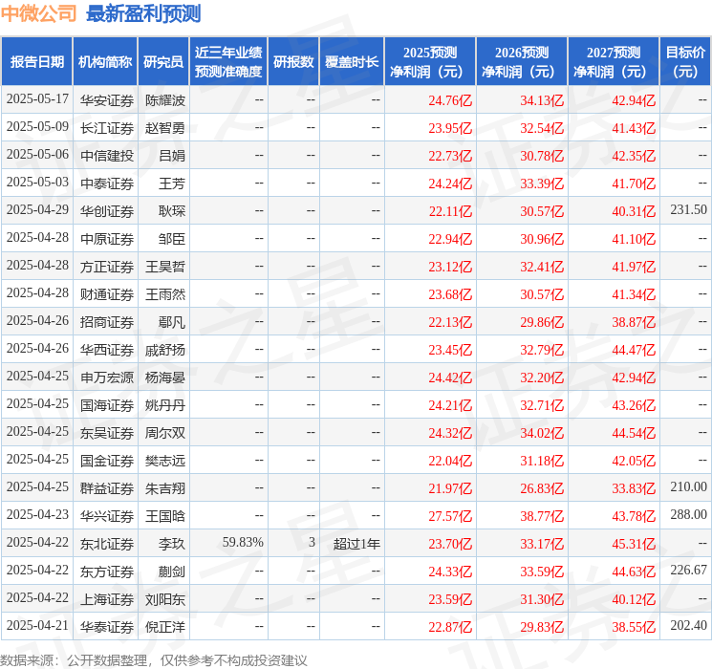Select the 上海证券 institution cell

pos(107,599)
